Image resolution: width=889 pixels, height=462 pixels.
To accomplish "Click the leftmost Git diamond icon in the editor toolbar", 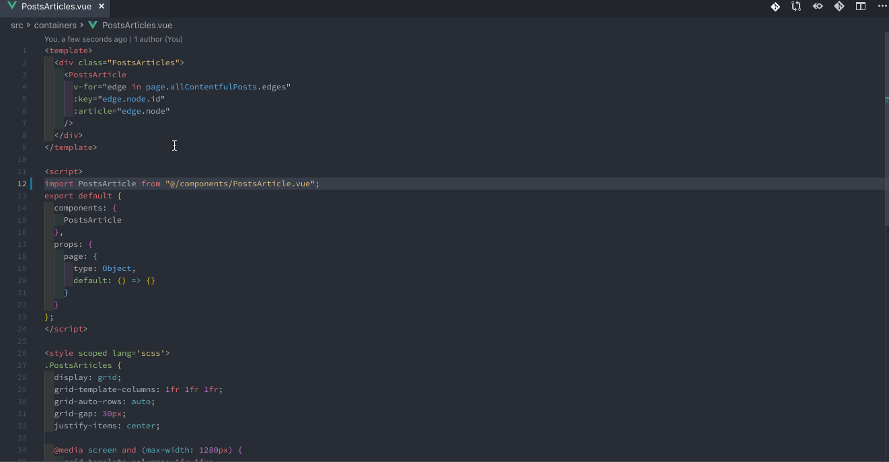I will click(x=775, y=7).
